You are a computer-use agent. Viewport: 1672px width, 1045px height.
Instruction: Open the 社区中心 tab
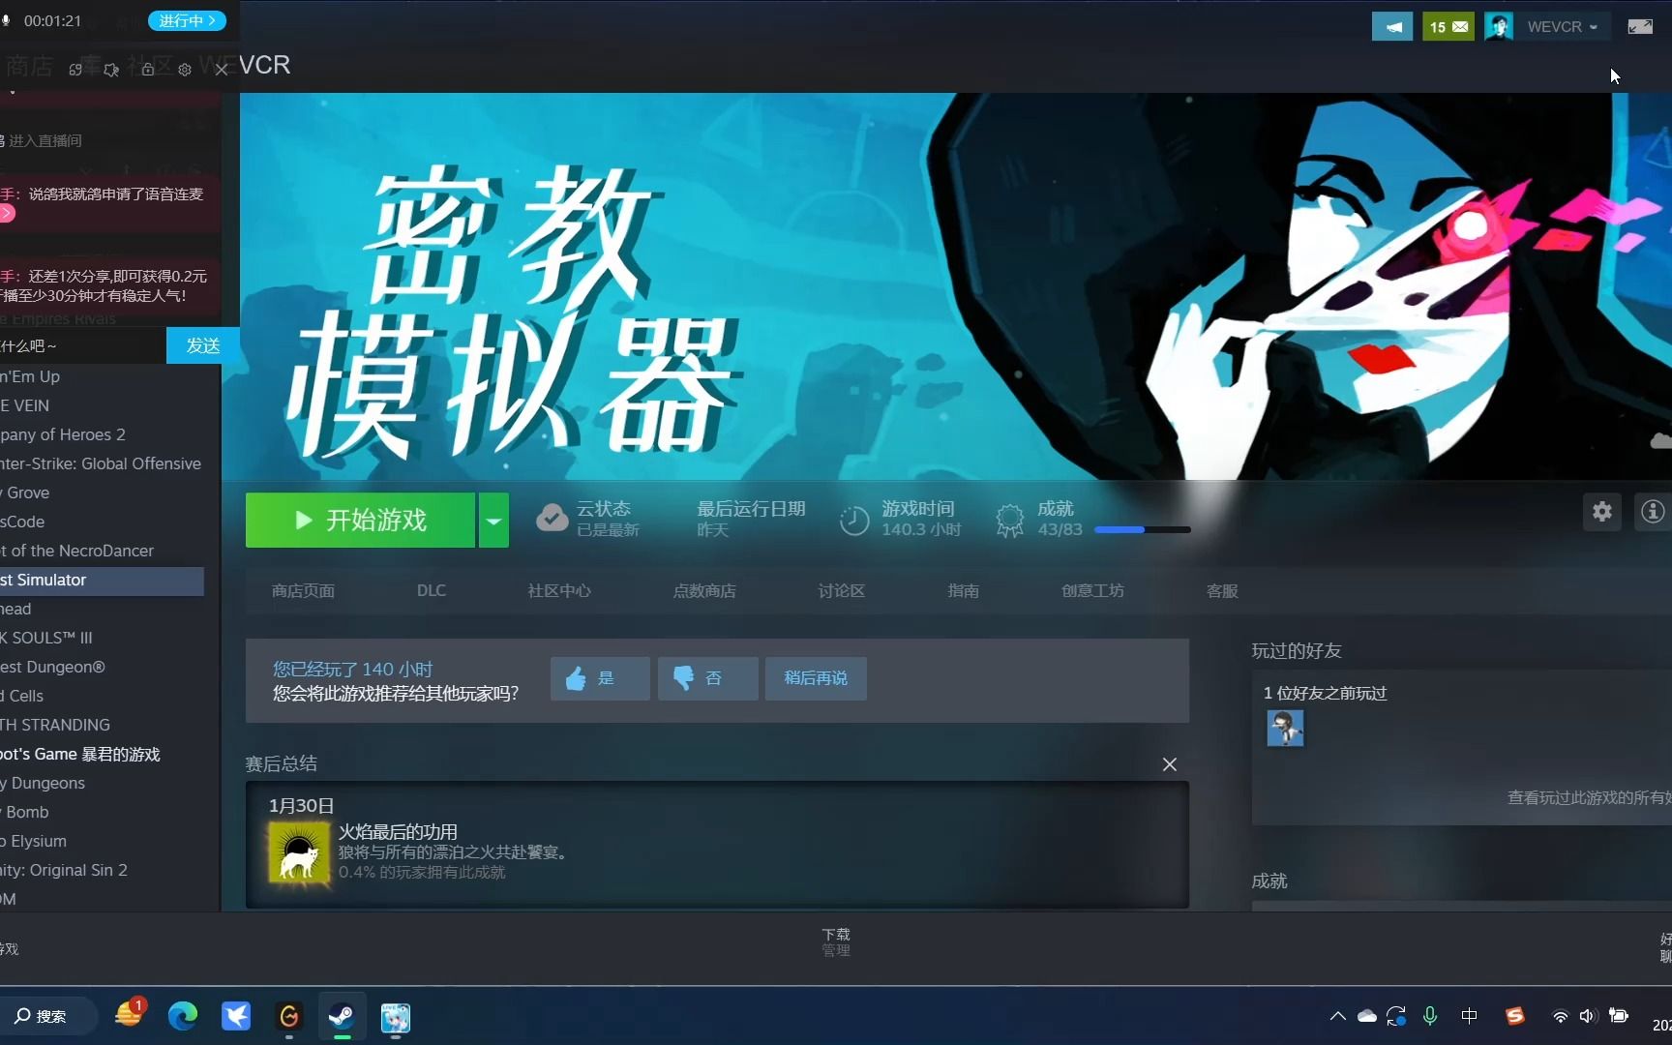[x=559, y=590]
